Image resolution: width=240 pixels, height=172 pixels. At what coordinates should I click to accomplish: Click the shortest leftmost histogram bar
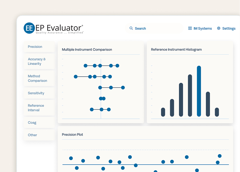(x=163, y=112)
